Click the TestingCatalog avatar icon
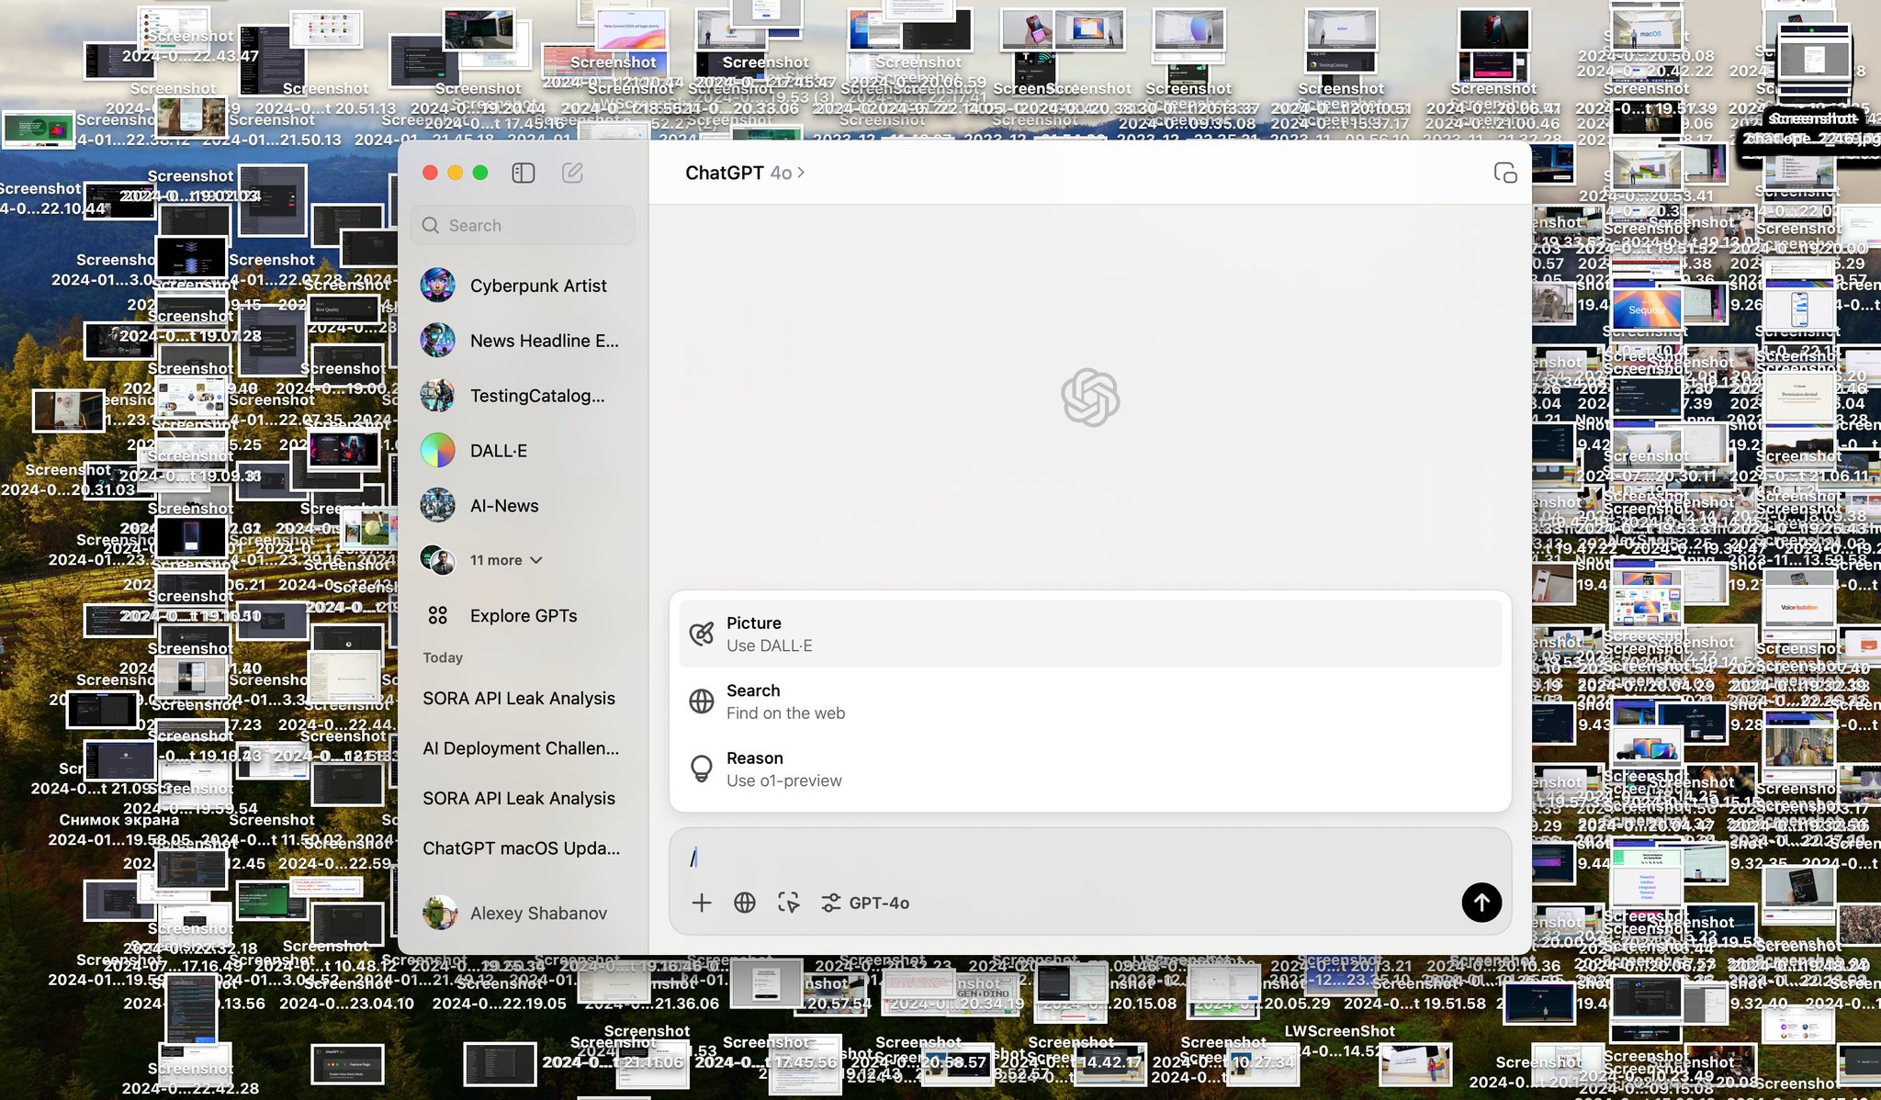The height and width of the screenshot is (1100, 1881). pos(438,396)
